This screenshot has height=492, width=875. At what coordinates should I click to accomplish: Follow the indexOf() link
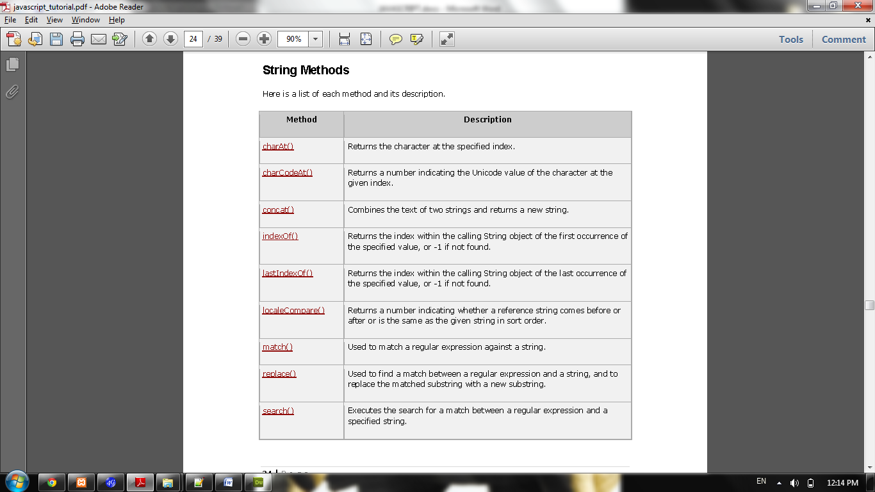coord(281,236)
